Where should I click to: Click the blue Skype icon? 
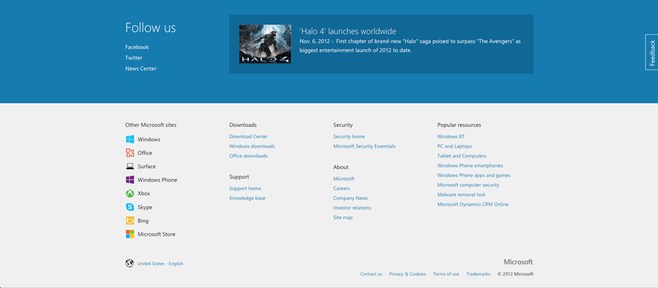pos(129,207)
